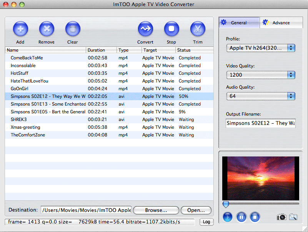Image resolution: width=308 pixels, height=232 pixels.
Task: Click the 50% status cell
Action: point(183,96)
